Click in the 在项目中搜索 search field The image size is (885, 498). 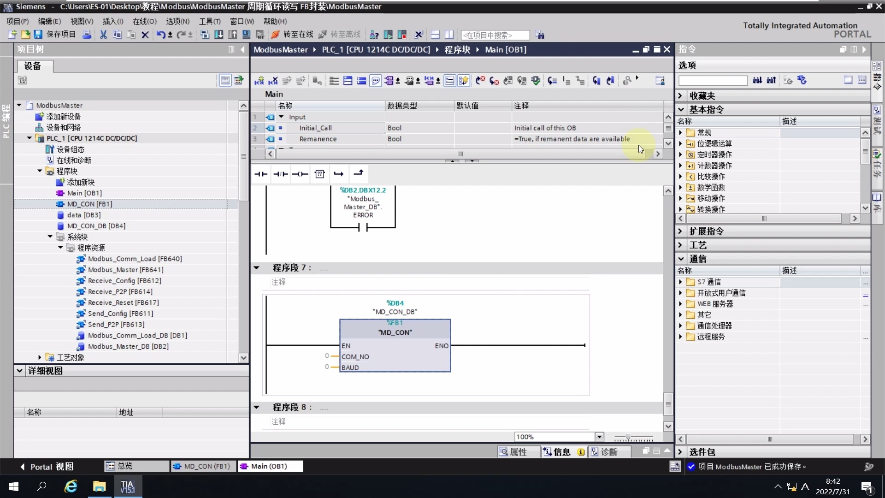point(496,35)
